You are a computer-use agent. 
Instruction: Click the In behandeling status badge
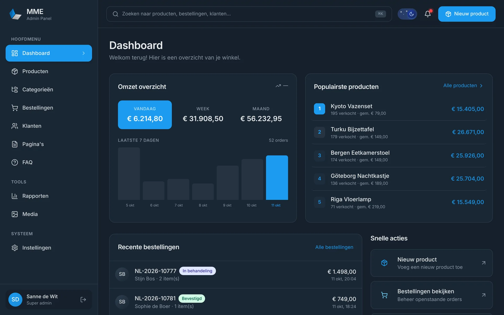(x=197, y=271)
